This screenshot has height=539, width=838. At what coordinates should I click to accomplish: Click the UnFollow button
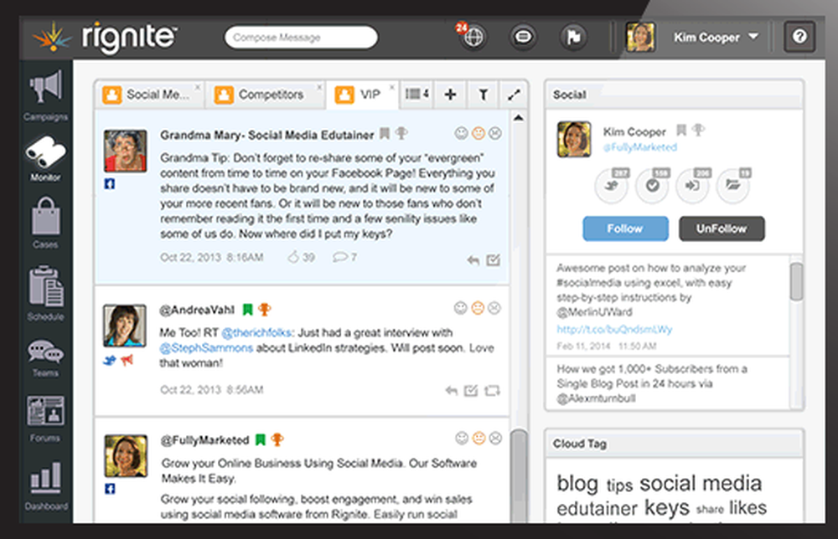(x=722, y=228)
